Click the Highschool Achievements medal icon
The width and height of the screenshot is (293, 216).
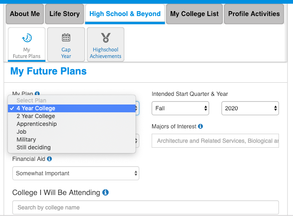tap(106, 37)
